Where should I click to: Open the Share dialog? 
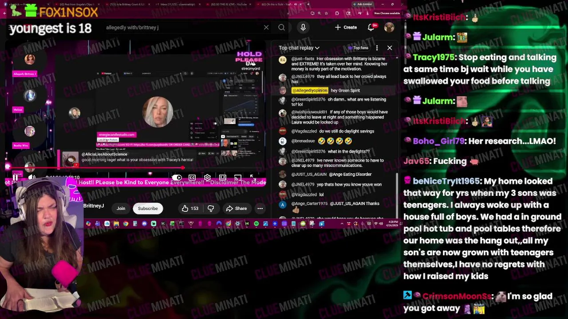236,208
